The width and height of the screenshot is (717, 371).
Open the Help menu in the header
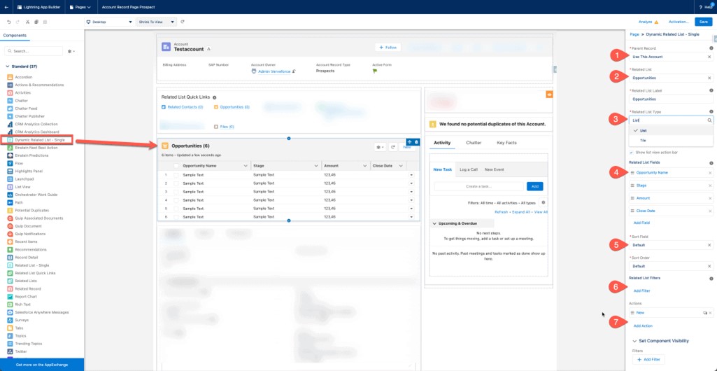706,7
